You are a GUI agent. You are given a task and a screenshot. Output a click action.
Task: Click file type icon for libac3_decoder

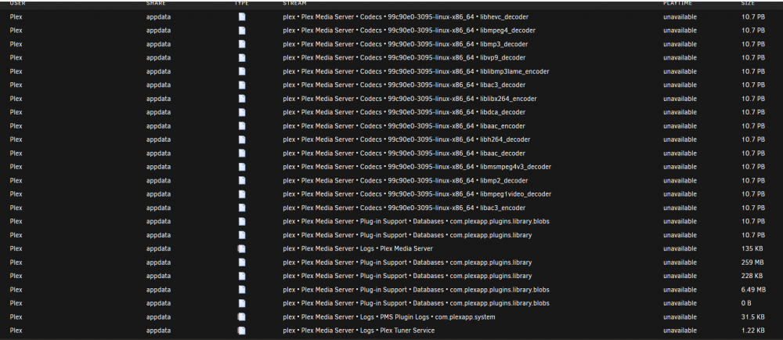(242, 85)
